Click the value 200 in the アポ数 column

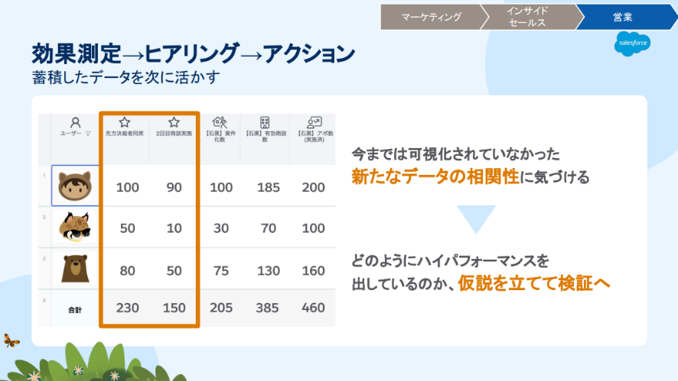313,187
